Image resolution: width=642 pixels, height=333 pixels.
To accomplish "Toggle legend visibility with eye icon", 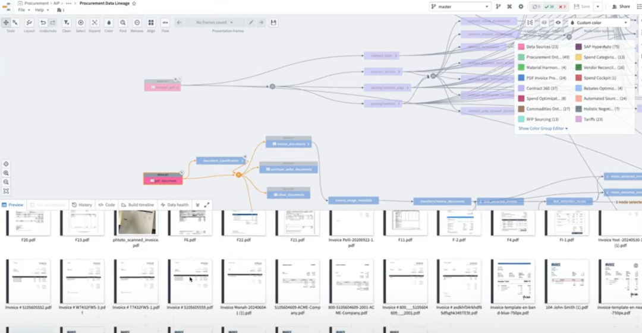I will 558,23.
